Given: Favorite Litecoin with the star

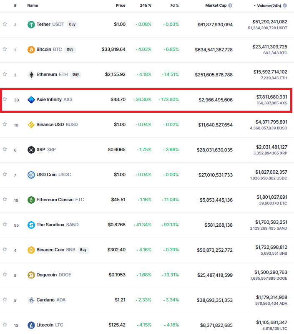Looking at the screenshot, I should (5, 324).
